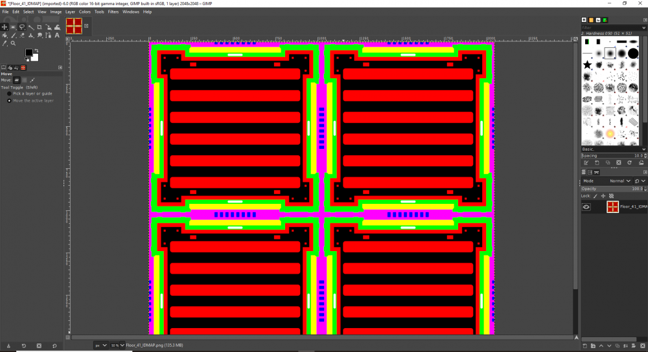This screenshot has height=352, width=648.
Task: Select the Zoom magnifier tool
Action: (x=13, y=43)
